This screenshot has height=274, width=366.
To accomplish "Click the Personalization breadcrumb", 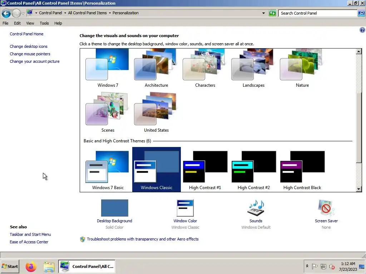I will click(125, 13).
